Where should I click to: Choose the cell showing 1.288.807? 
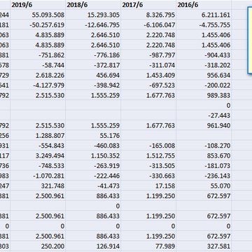click(x=38, y=135)
